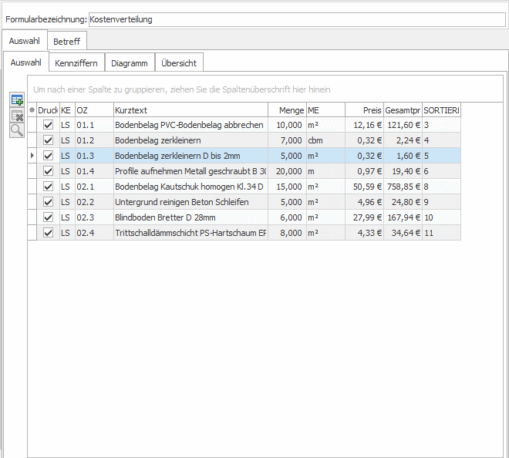Sort by the Menge column header
The height and width of the screenshot is (458, 509).
[287, 110]
